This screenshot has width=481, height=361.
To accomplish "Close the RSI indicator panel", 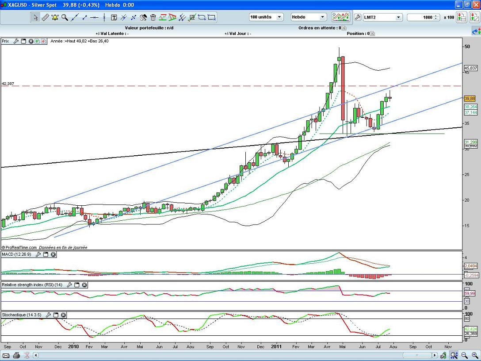I will 84,285.
